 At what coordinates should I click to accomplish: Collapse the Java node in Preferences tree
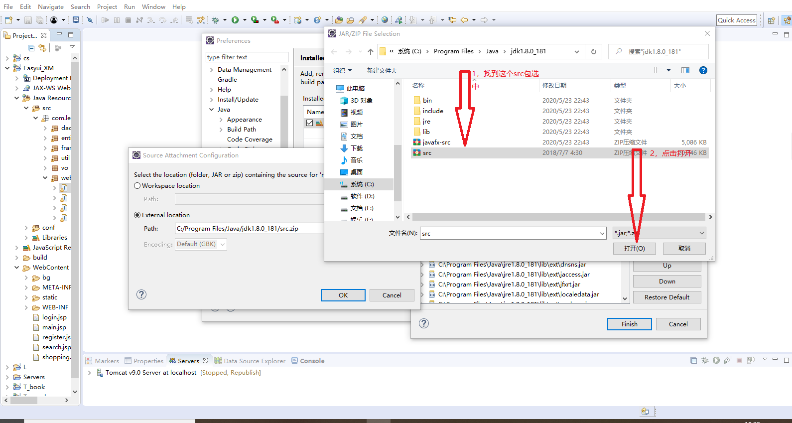click(212, 110)
